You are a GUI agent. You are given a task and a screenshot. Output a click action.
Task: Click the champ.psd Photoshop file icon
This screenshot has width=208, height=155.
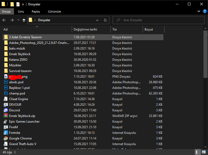click(6, 93)
